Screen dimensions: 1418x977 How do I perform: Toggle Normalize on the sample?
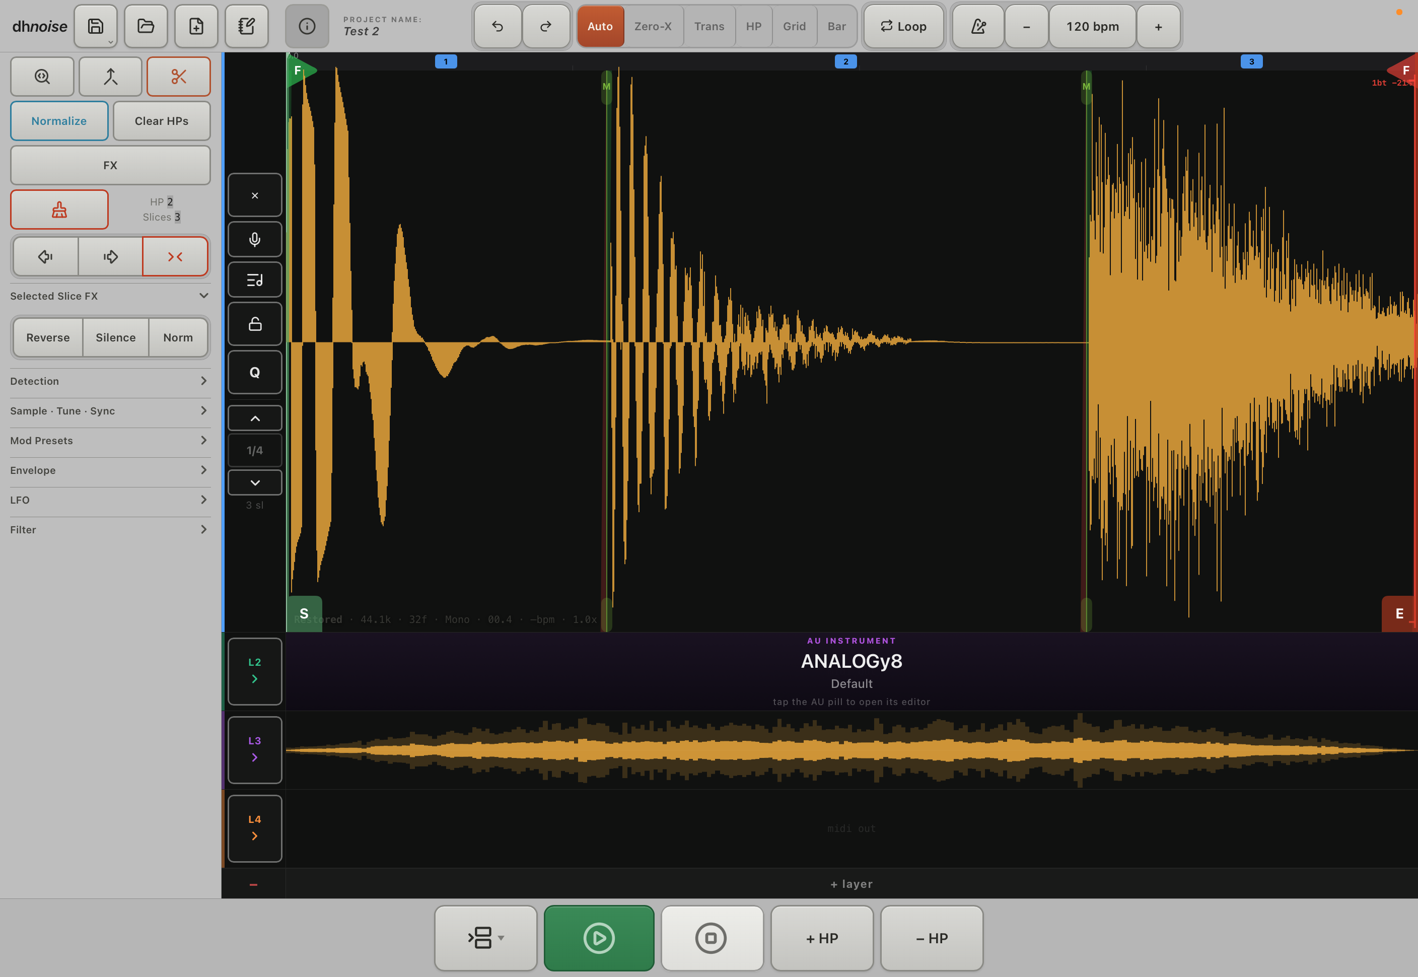point(59,120)
